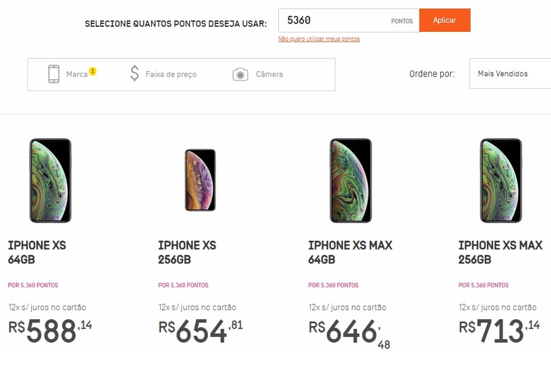Click the Não quero utilizar meus pontos link
Viewport: 551px width, 379px height.
click(319, 39)
